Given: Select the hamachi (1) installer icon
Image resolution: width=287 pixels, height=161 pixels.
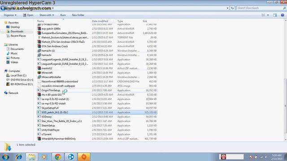Looking at the screenshot, I should 39,51.
